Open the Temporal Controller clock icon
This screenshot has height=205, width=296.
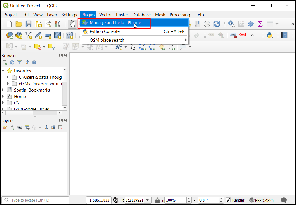pos(207,24)
